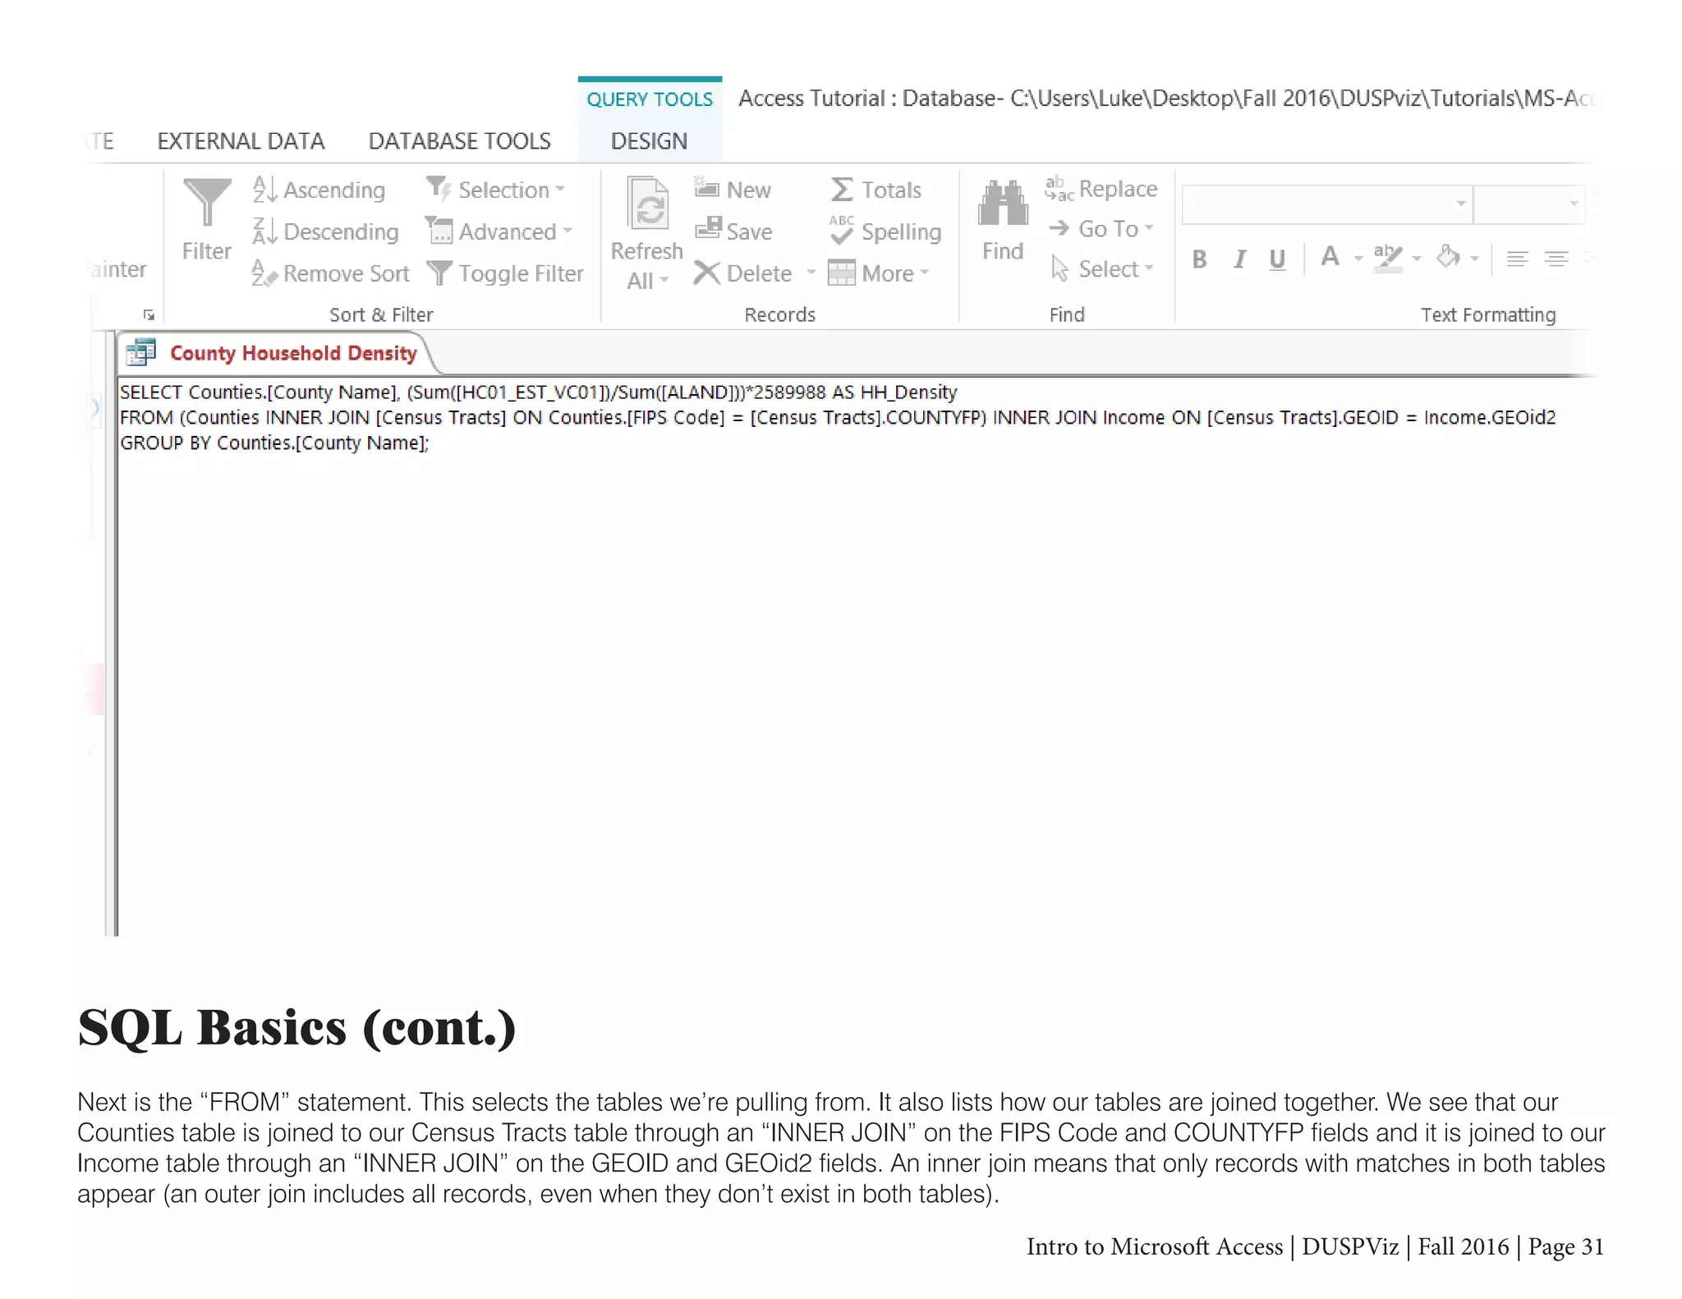This screenshot has height=1299, width=1682.
Task: Click the SELECT line of the SQL statement
Action: coord(539,392)
